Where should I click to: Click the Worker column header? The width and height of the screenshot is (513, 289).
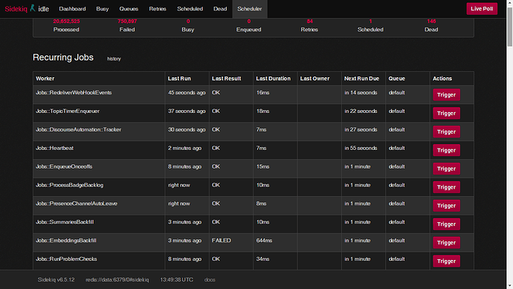(x=45, y=79)
